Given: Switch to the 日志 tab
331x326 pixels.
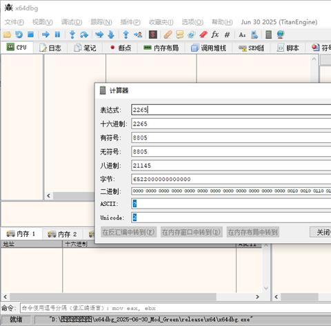Looking at the screenshot, I should click(50, 48).
